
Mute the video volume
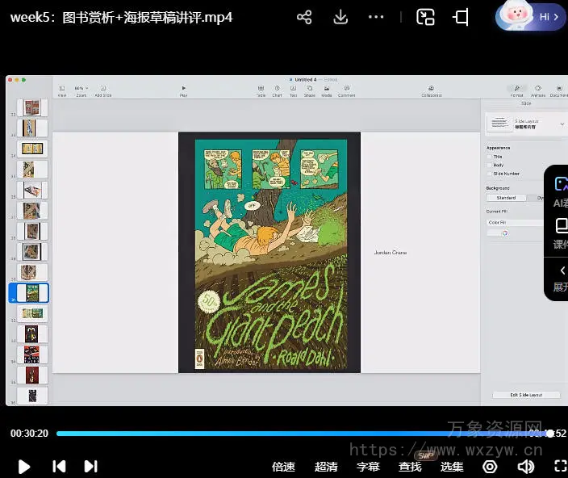[526, 466]
